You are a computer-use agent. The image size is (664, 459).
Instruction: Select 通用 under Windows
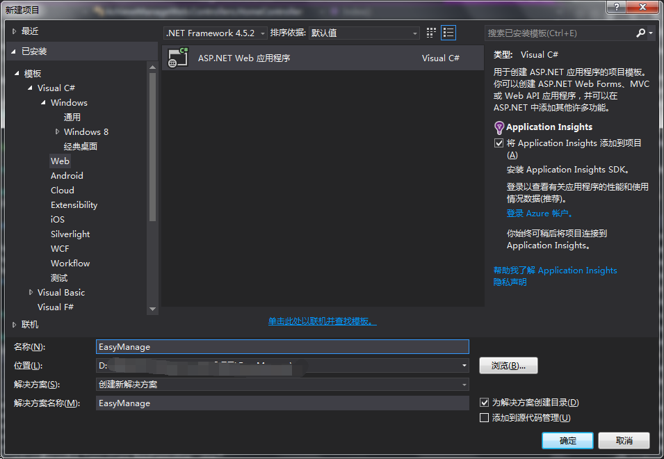(72, 118)
